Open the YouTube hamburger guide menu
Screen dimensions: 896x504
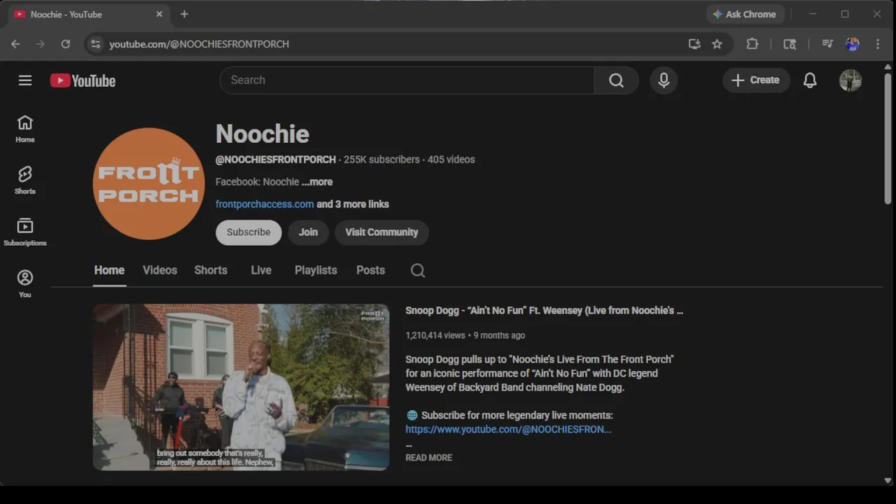(25, 80)
